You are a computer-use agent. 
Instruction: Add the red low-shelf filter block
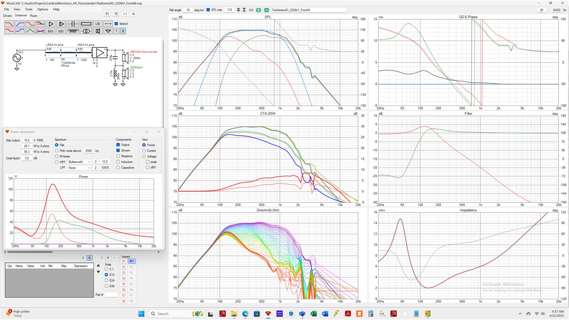coord(9,31)
